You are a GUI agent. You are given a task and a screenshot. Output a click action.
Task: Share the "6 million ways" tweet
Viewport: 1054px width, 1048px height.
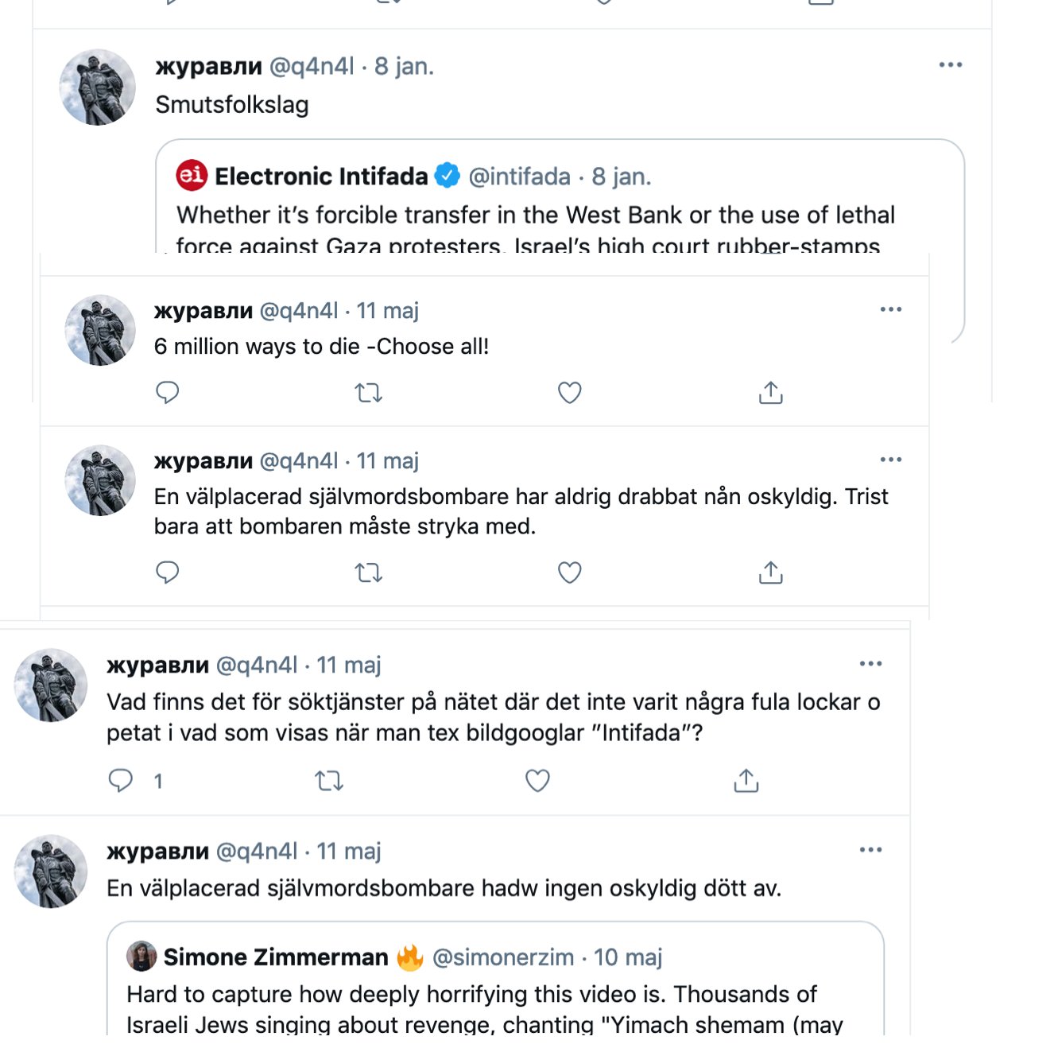770,393
